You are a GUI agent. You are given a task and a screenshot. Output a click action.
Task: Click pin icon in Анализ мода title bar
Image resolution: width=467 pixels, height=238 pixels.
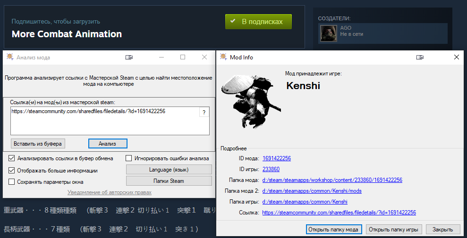pyautogui.click(x=129, y=57)
